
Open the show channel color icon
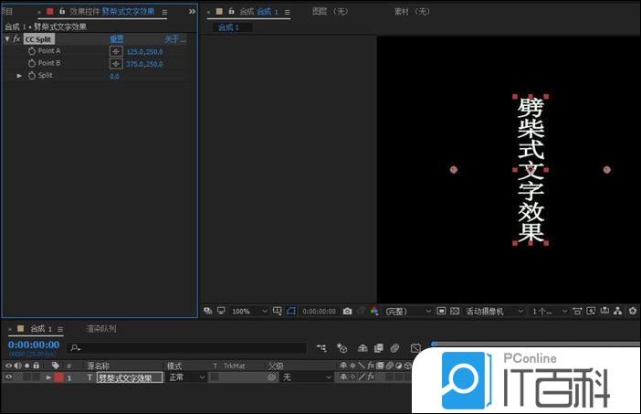tap(373, 312)
